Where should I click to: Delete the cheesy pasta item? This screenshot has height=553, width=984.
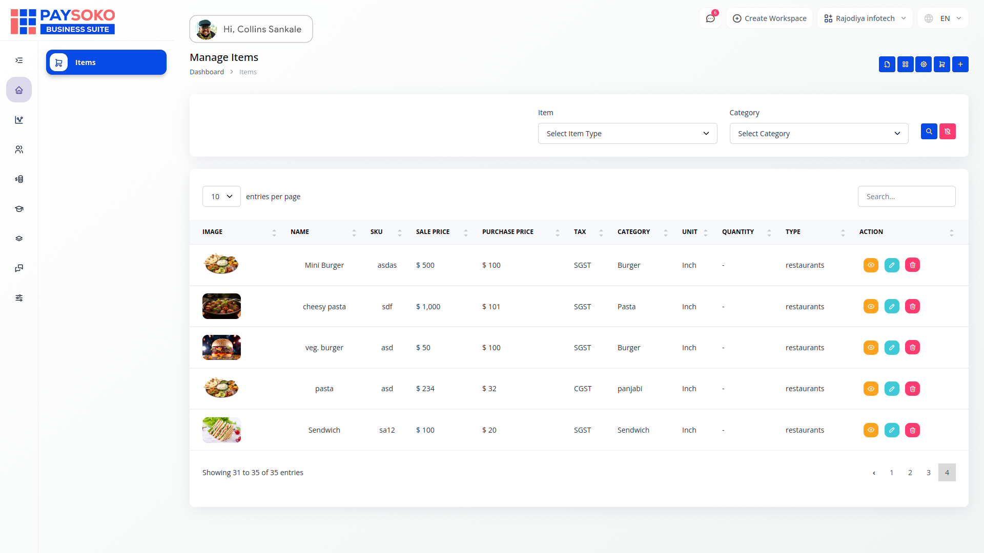(x=912, y=307)
